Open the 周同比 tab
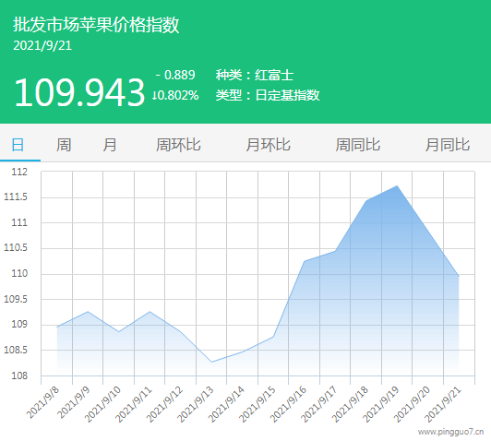 pyautogui.click(x=357, y=145)
